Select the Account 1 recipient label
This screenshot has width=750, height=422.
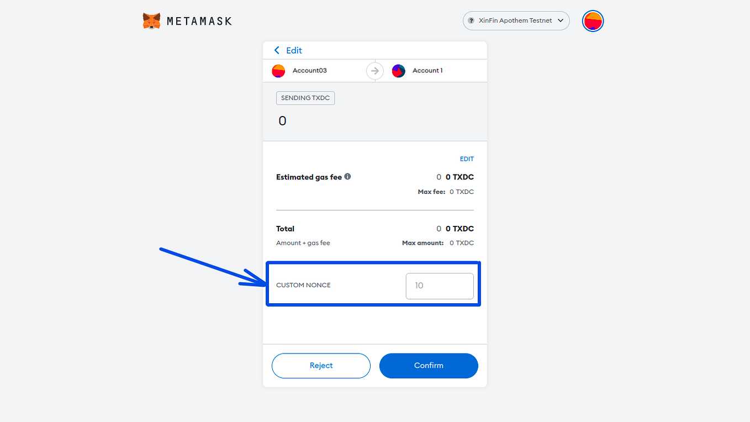click(427, 71)
